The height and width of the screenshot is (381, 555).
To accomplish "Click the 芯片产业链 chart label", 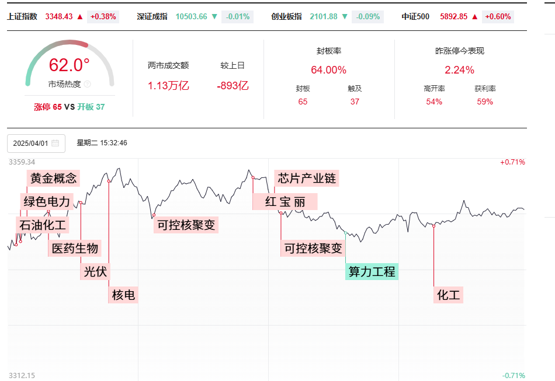I will [x=307, y=178].
